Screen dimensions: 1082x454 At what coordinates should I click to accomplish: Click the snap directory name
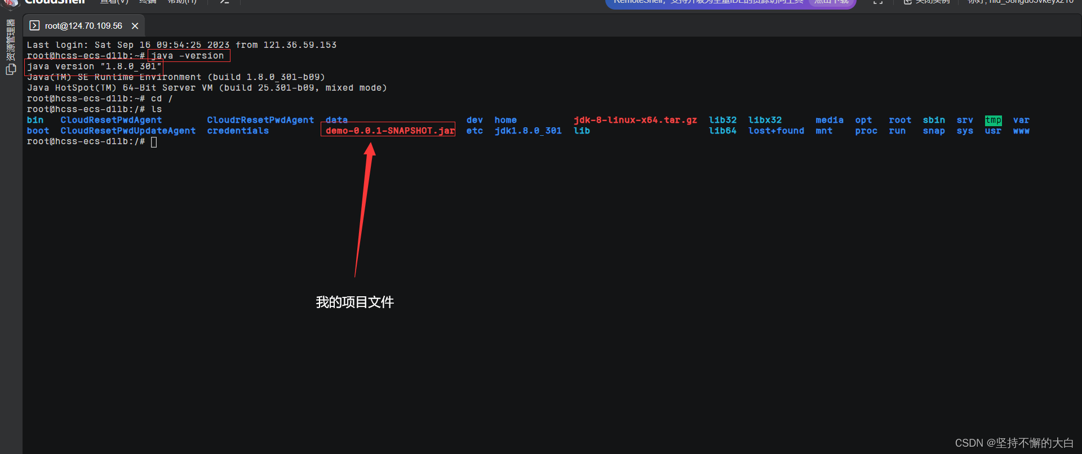tap(934, 131)
